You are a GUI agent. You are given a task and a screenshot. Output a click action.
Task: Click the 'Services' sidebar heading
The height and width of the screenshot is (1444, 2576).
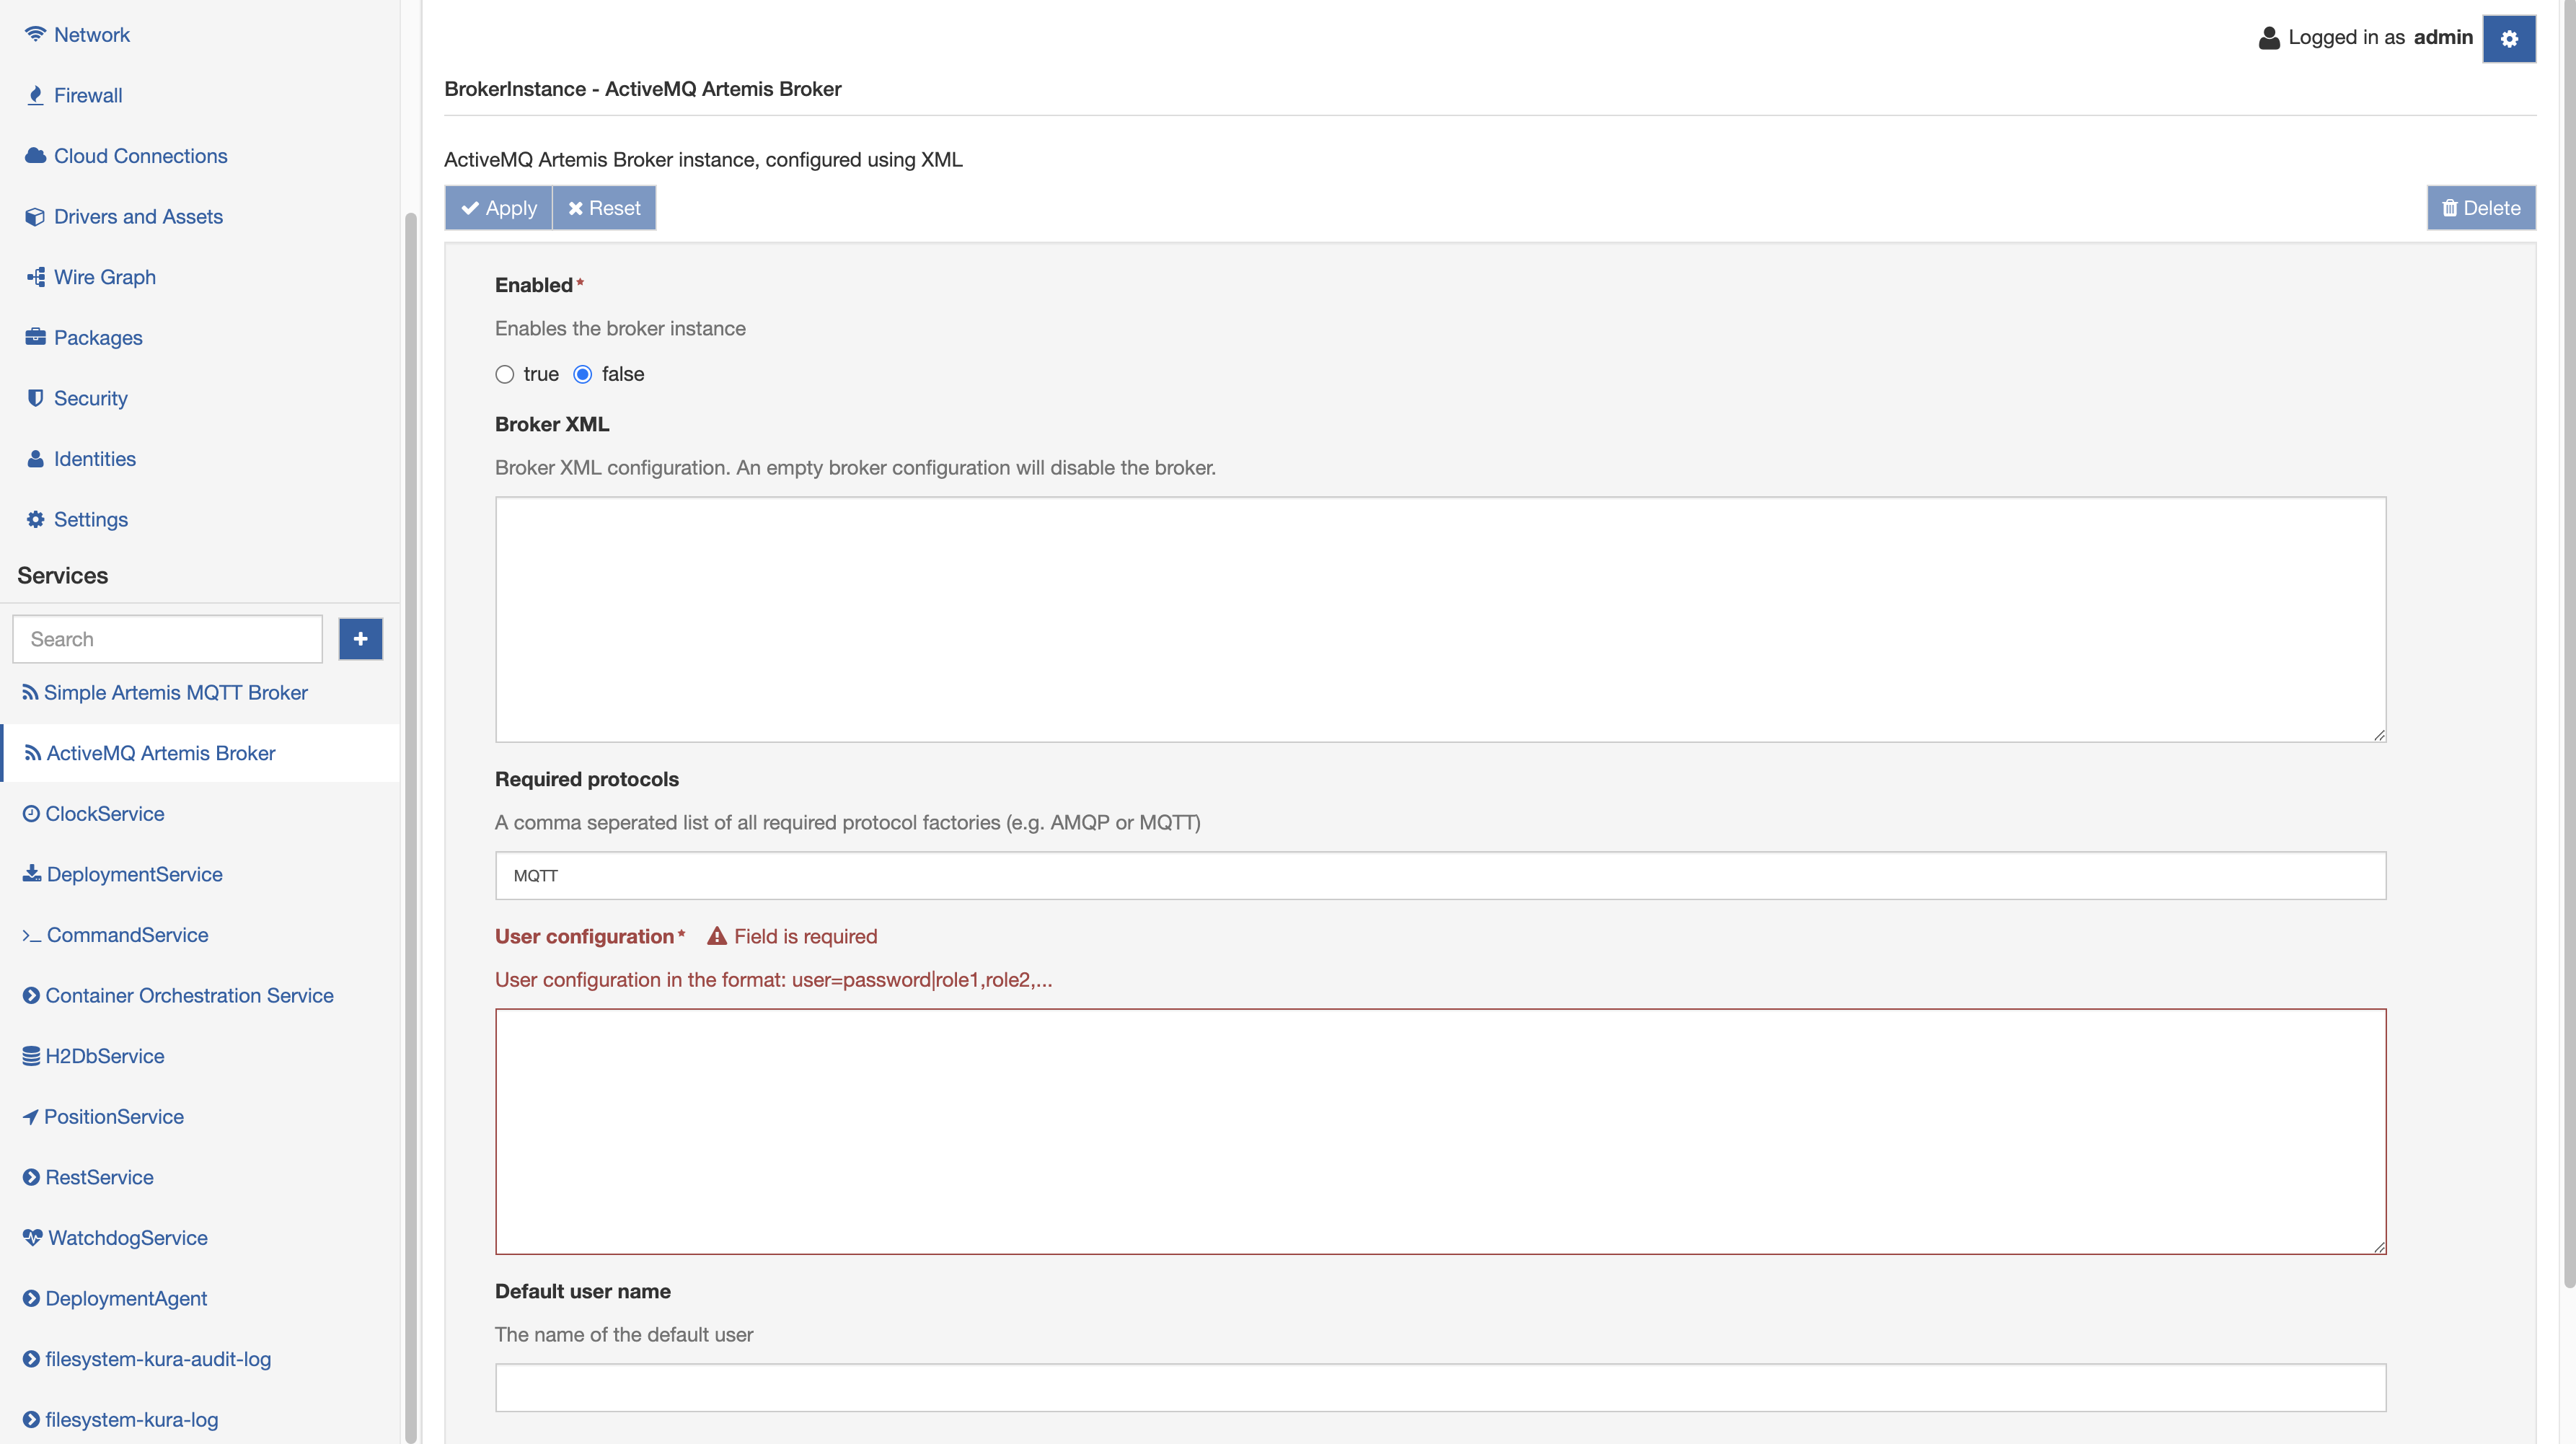[x=62, y=575]
